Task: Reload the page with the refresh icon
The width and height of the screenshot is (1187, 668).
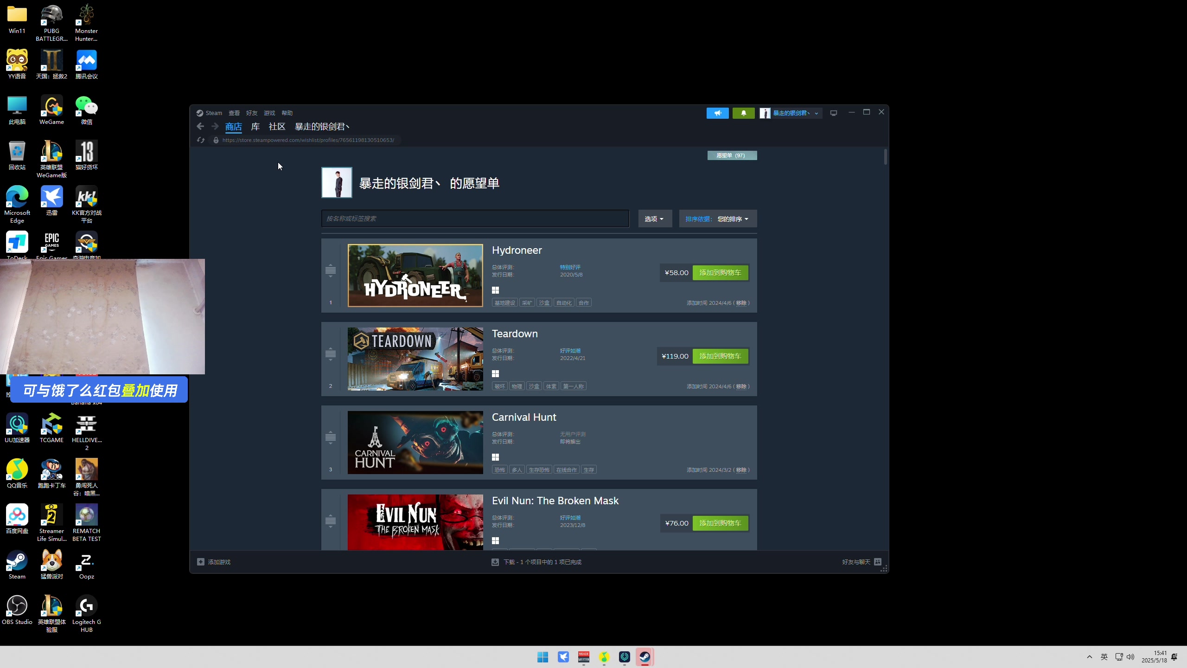Action: tap(201, 140)
